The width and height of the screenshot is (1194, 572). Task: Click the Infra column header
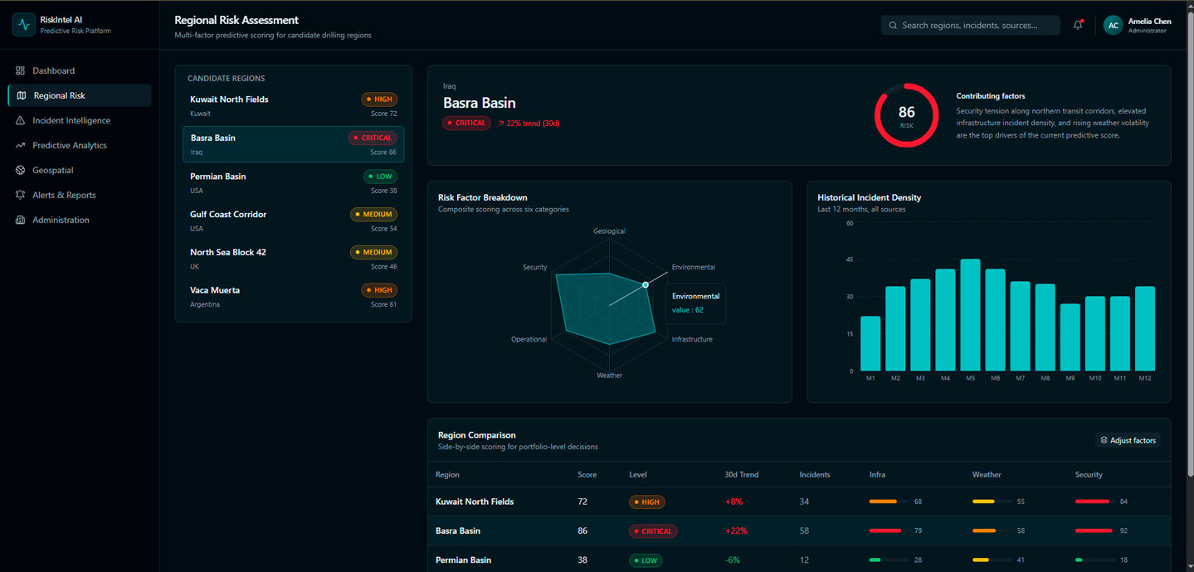(877, 475)
